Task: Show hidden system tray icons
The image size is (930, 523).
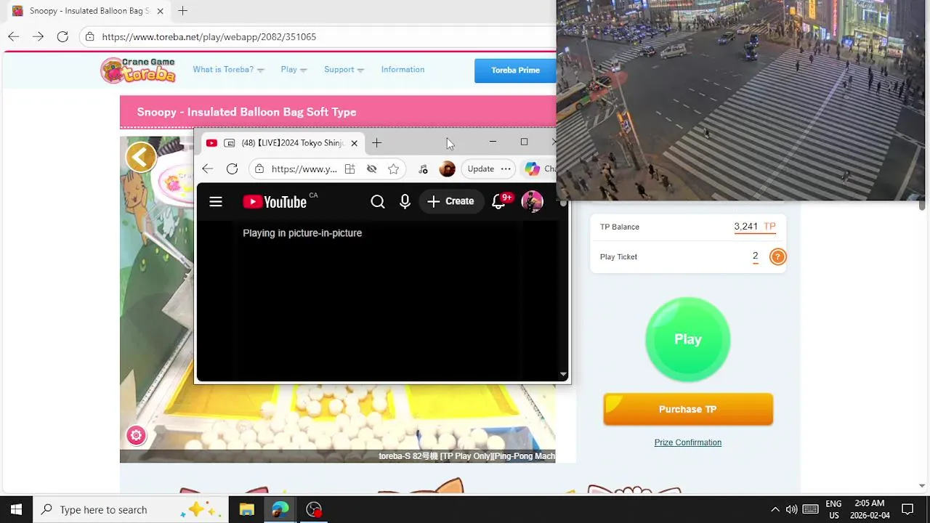Action: [x=775, y=509]
